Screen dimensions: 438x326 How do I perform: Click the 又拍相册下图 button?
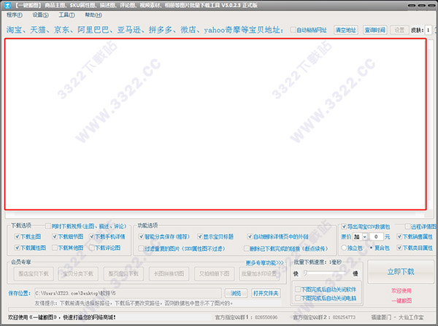click(x=214, y=273)
